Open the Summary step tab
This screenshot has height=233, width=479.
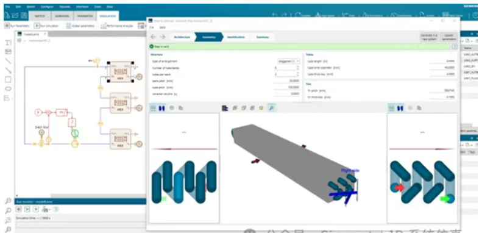click(263, 37)
